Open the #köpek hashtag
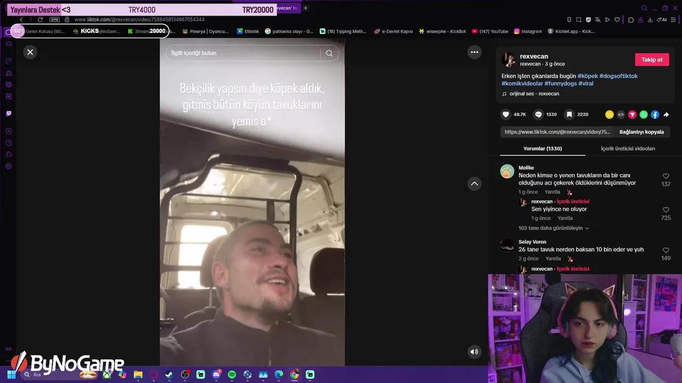682x383 pixels. [x=588, y=76]
